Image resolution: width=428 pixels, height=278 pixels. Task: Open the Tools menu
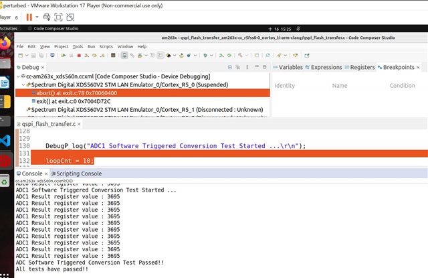(x=78, y=46)
